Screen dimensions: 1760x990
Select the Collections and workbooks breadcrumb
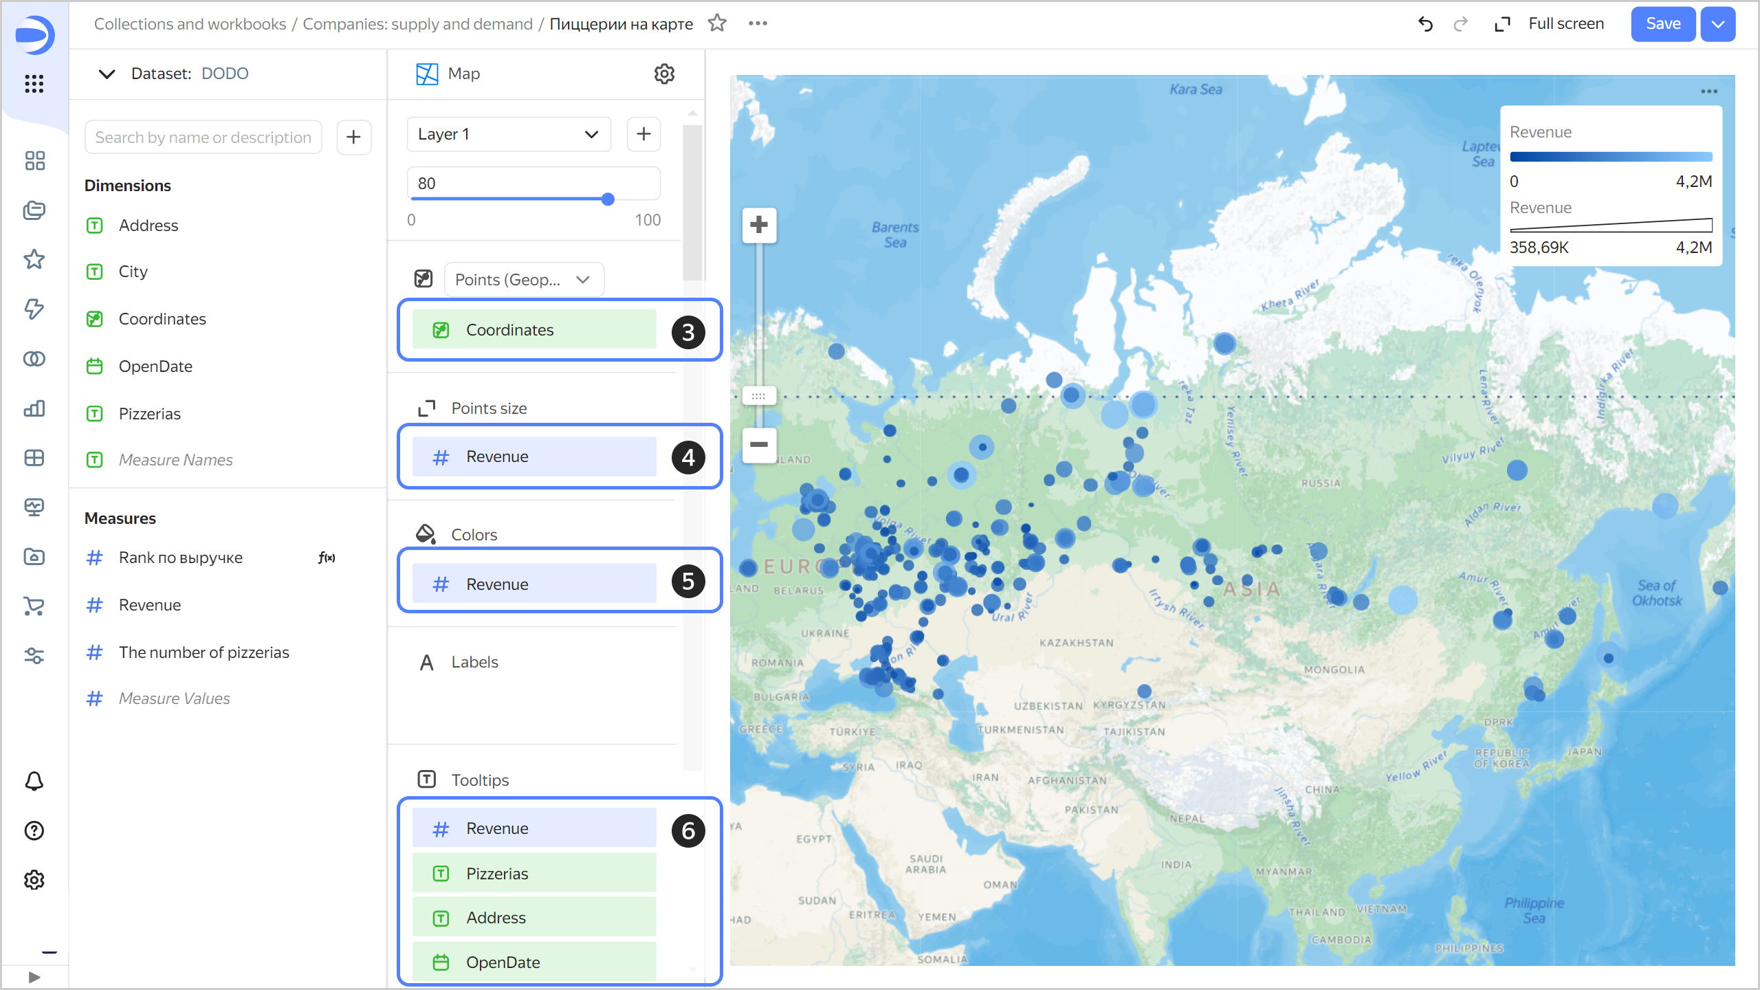(191, 24)
